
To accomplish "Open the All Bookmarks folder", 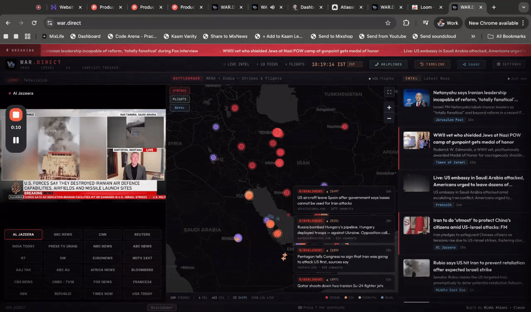I will point(507,36).
